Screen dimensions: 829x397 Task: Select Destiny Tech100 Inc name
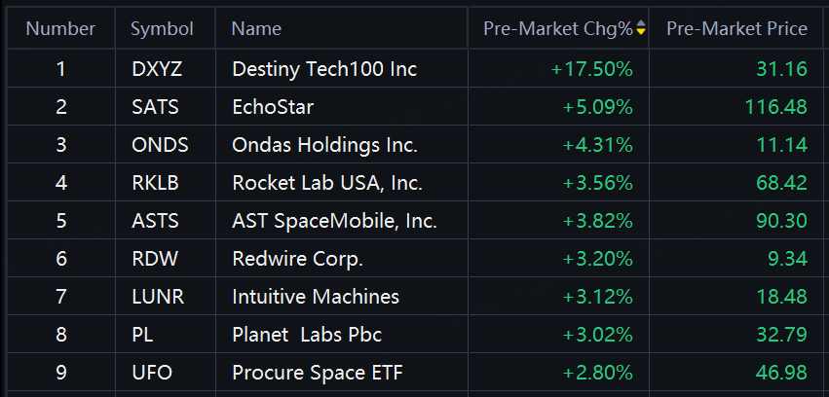[x=324, y=69]
